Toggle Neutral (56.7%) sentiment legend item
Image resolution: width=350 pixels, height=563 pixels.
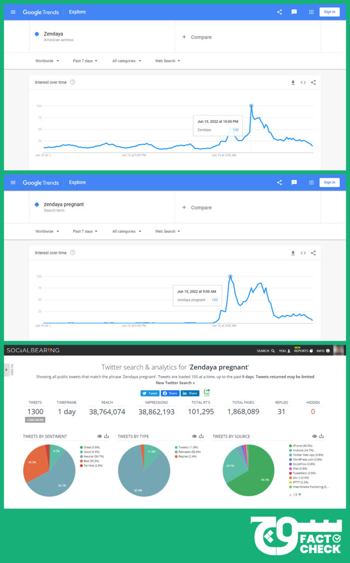(x=92, y=457)
